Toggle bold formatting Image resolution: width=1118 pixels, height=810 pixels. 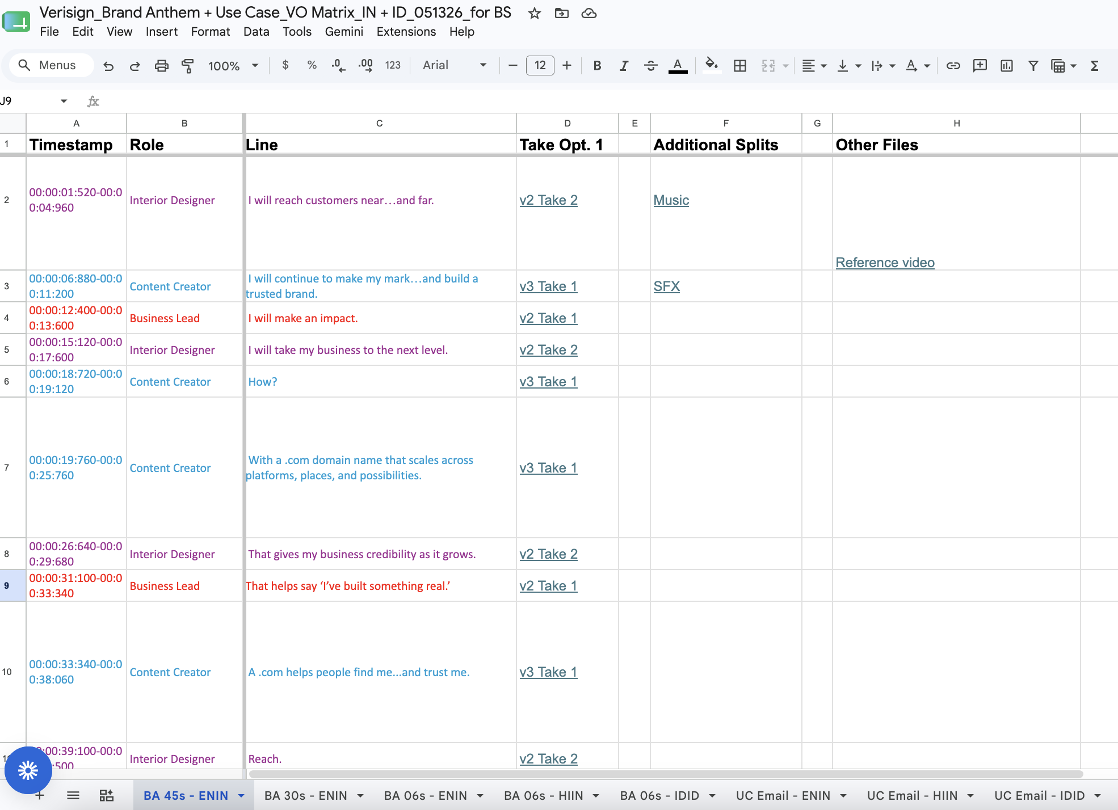pyautogui.click(x=597, y=65)
